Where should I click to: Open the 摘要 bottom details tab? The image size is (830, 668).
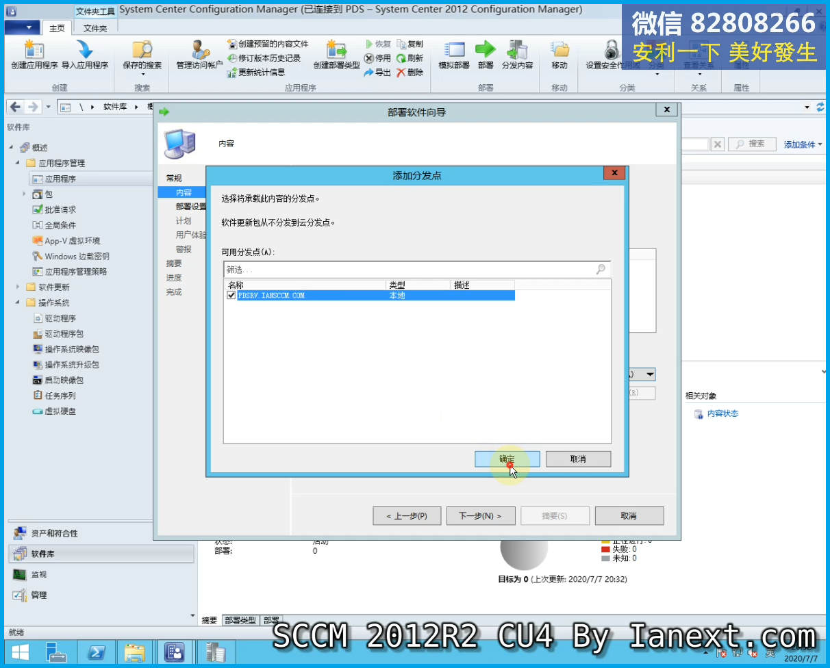tap(210, 620)
